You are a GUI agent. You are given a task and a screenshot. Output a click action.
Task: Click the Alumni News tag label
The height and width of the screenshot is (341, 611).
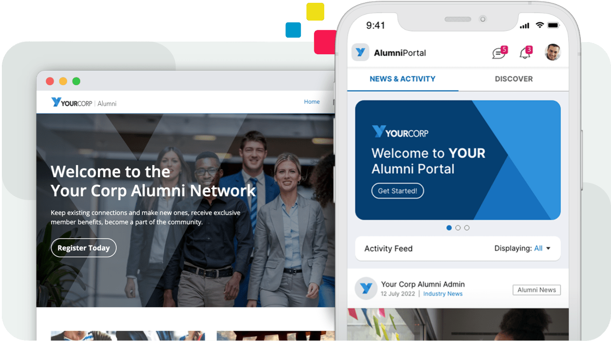[536, 290]
